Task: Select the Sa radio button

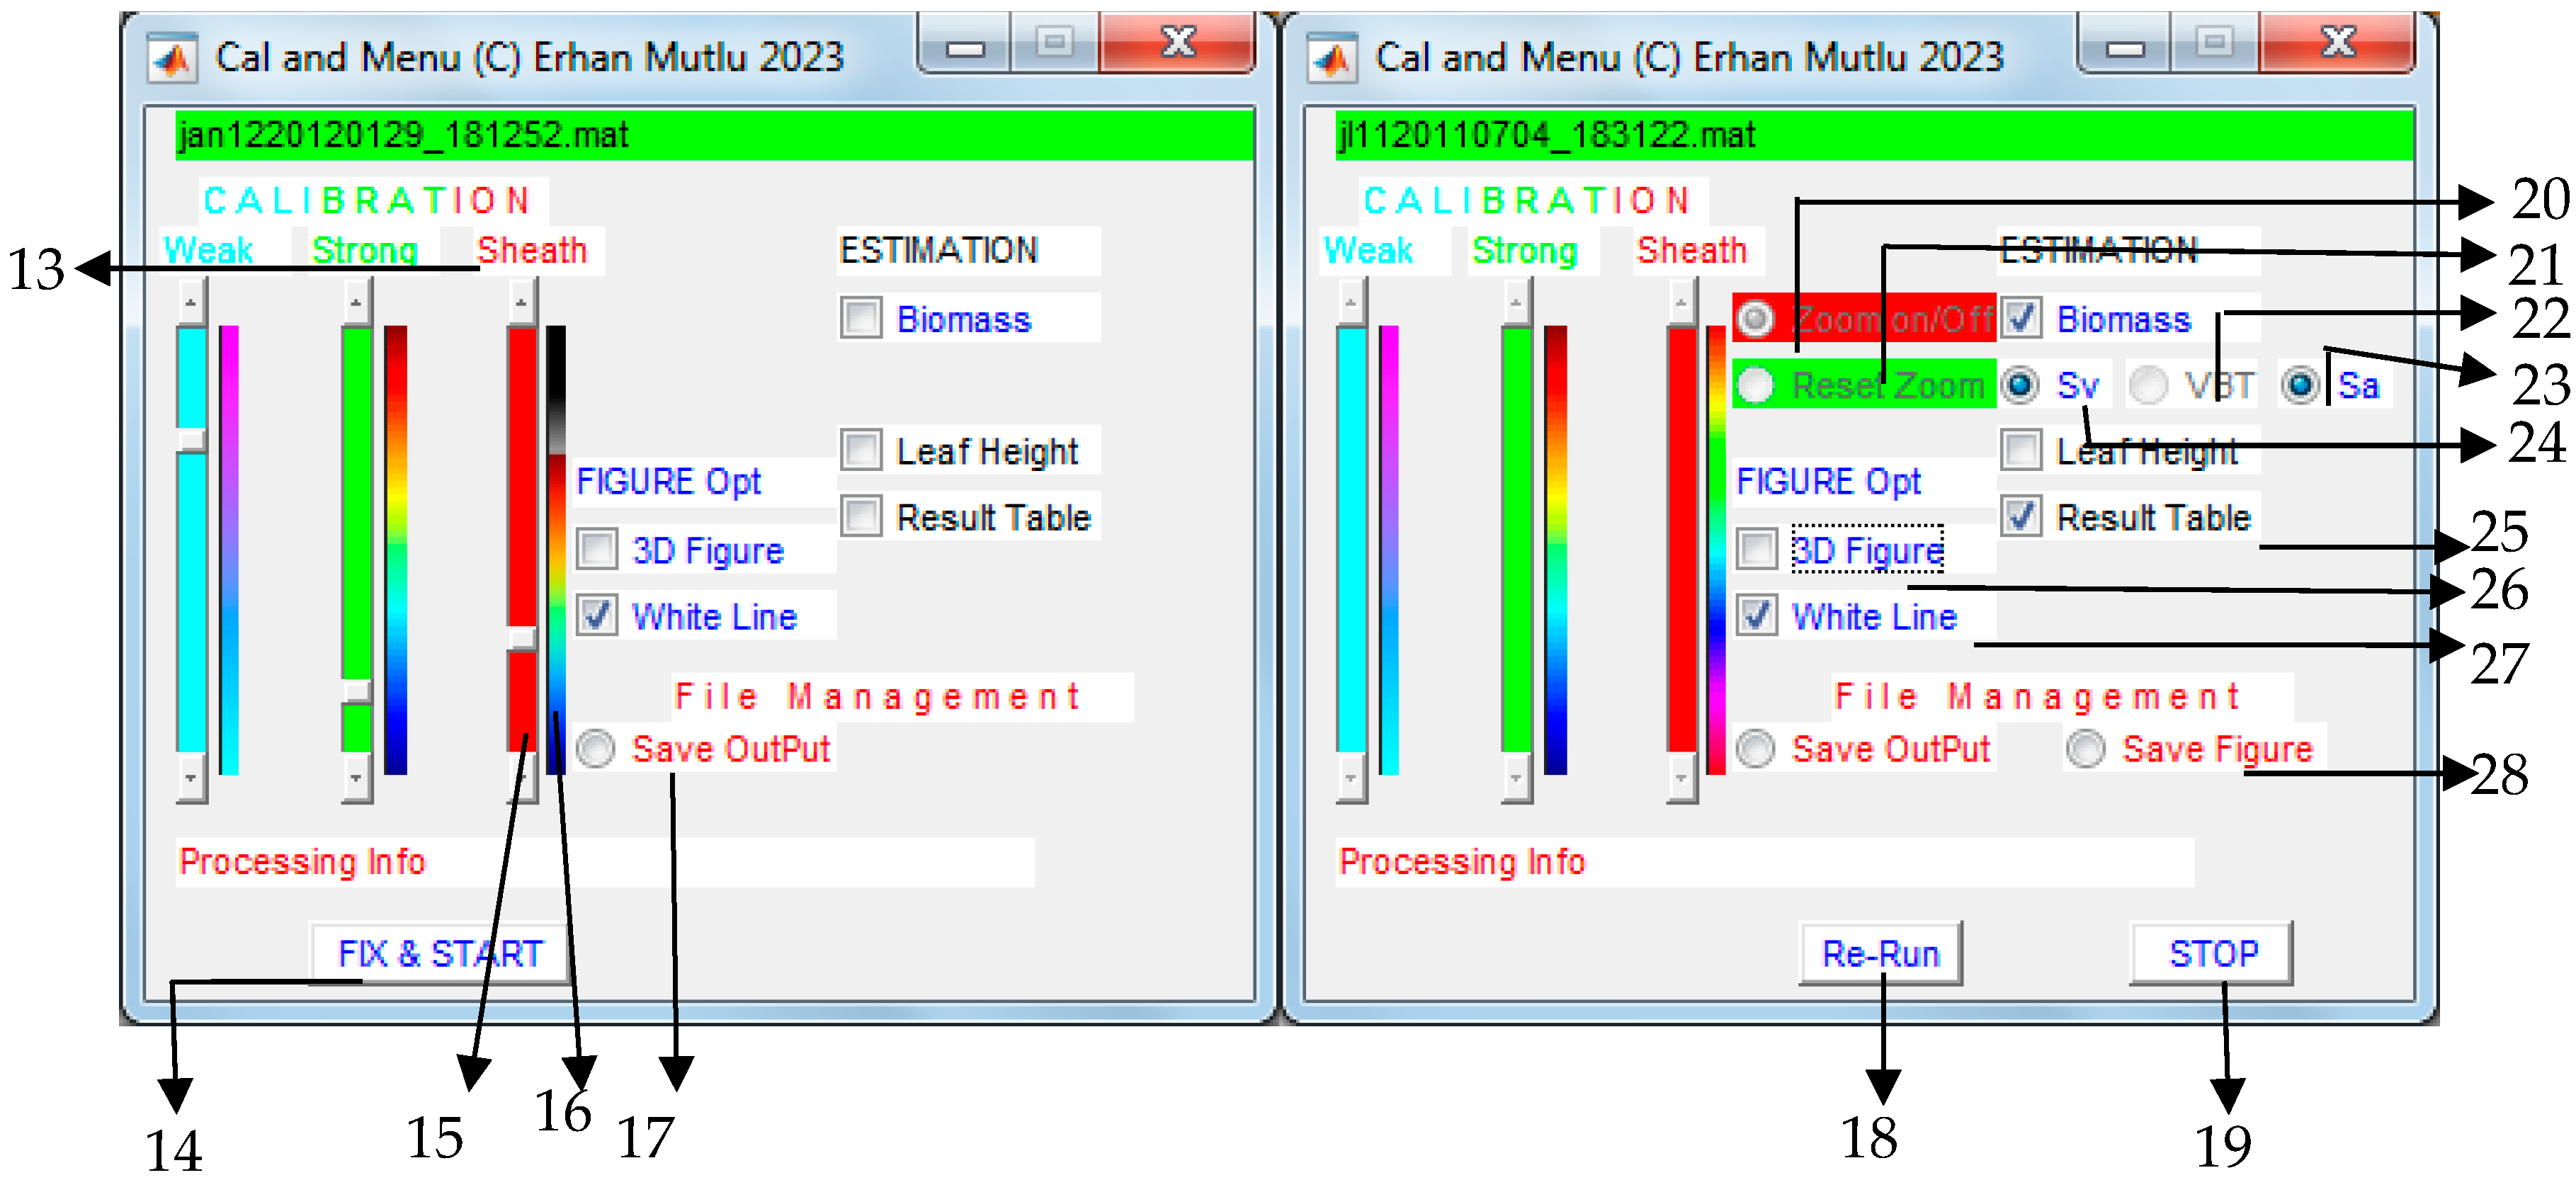Action: (2301, 385)
